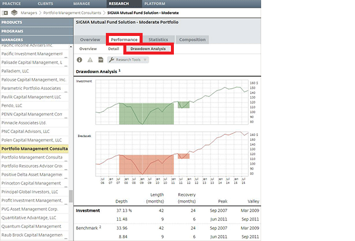Viewport: 355px width, 241px height.
Task: Click Investment depth value 37.13 %
Action: click(x=124, y=210)
